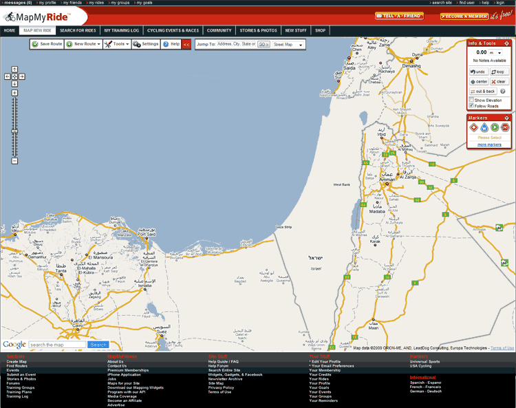Open the messages (0) link
516x408 pixels.
tap(18, 3)
